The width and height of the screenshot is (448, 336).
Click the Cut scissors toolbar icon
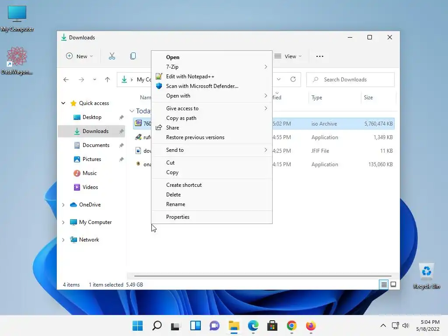[112, 56]
